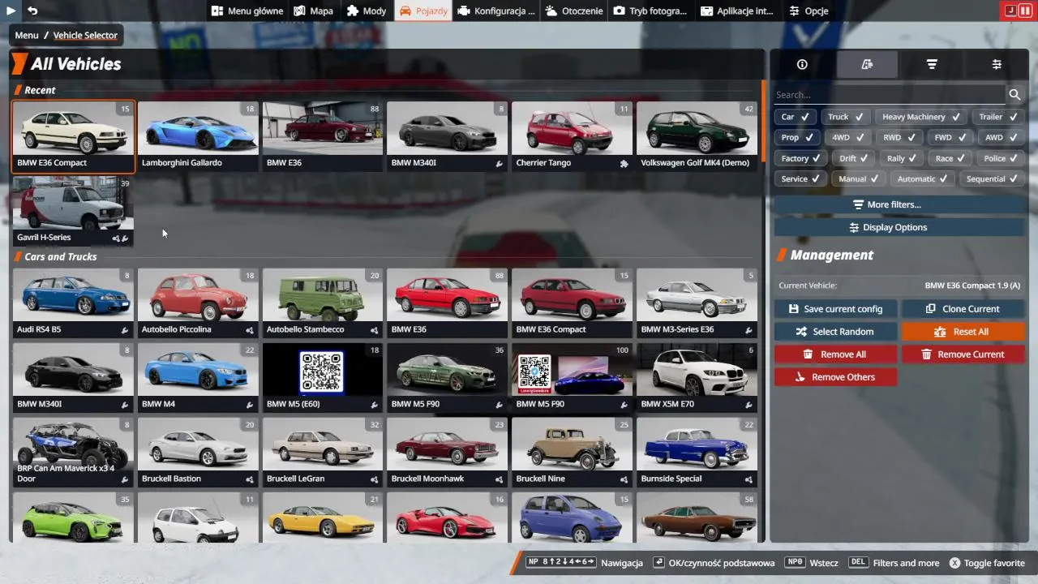Viewport: 1038px width, 584px height.
Task: Click the Toggle favorite X icon
Action: [954, 563]
